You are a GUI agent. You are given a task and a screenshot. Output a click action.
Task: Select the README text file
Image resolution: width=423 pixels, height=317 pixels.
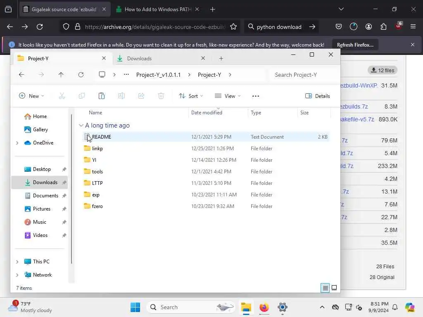(x=206, y=137)
